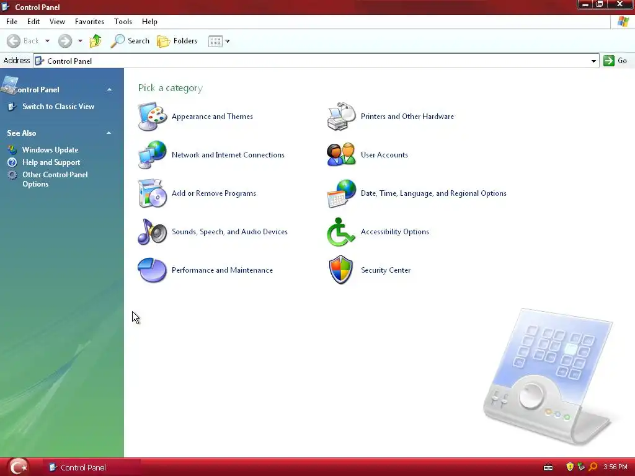Open Other Control Panel Options link

pyautogui.click(x=55, y=179)
